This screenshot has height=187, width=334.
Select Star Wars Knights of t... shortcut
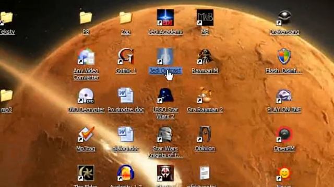(165, 135)
